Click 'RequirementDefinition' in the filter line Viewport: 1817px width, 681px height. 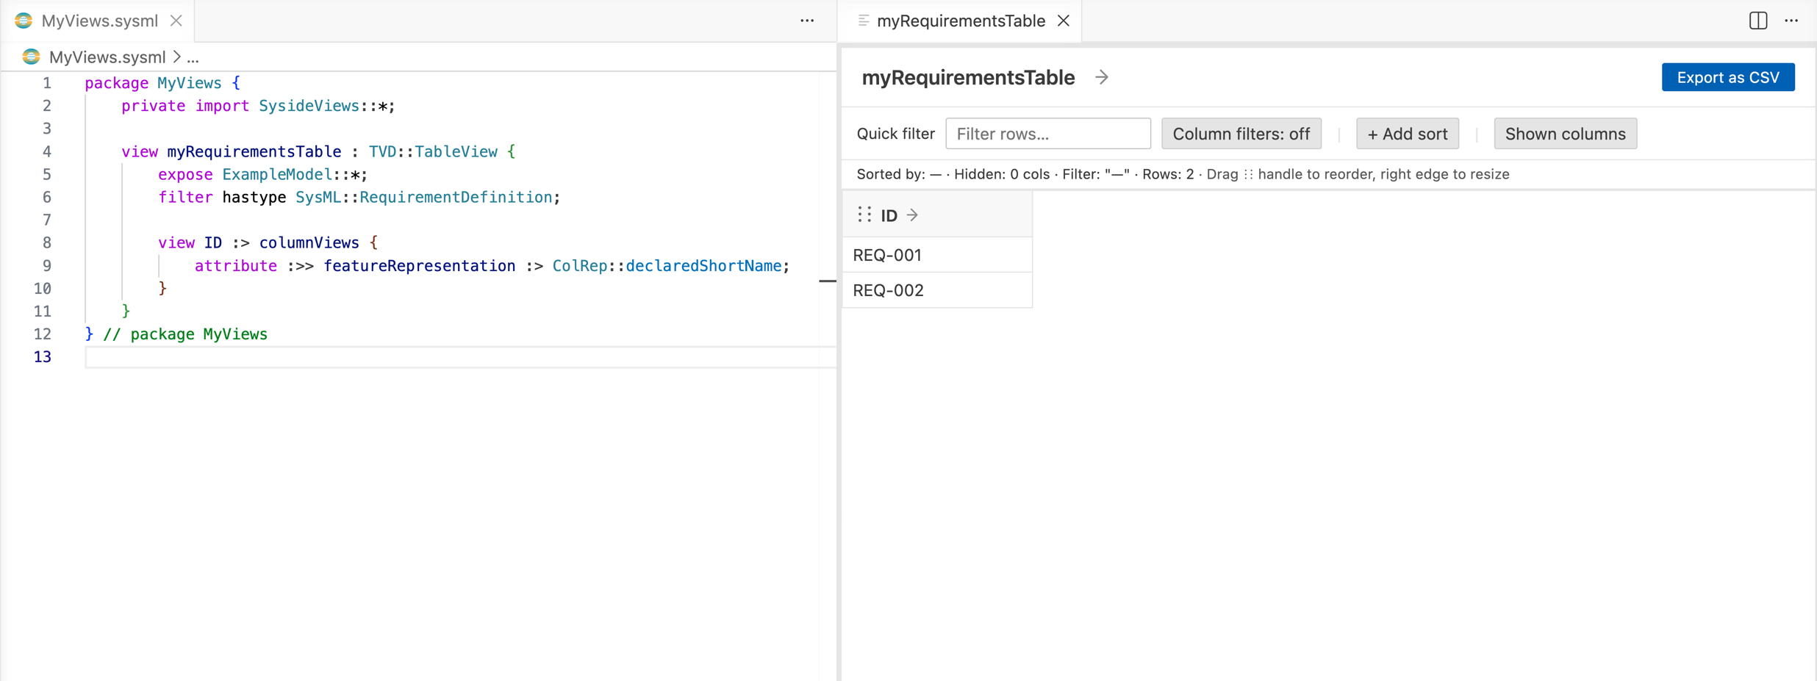[456, 197]
